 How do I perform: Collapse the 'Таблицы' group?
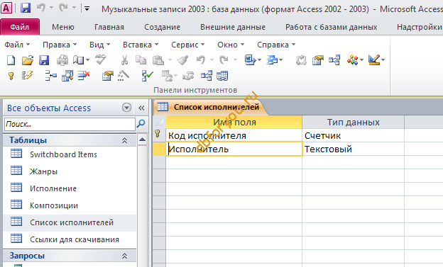(124, 140)
